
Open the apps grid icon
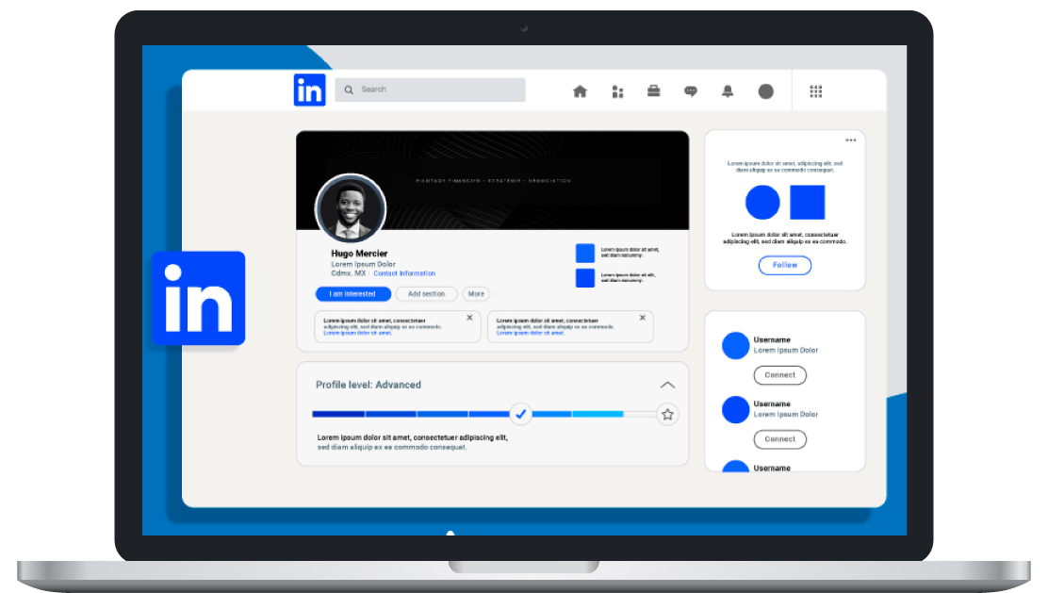pyautogui.click(x=816, y=91)
